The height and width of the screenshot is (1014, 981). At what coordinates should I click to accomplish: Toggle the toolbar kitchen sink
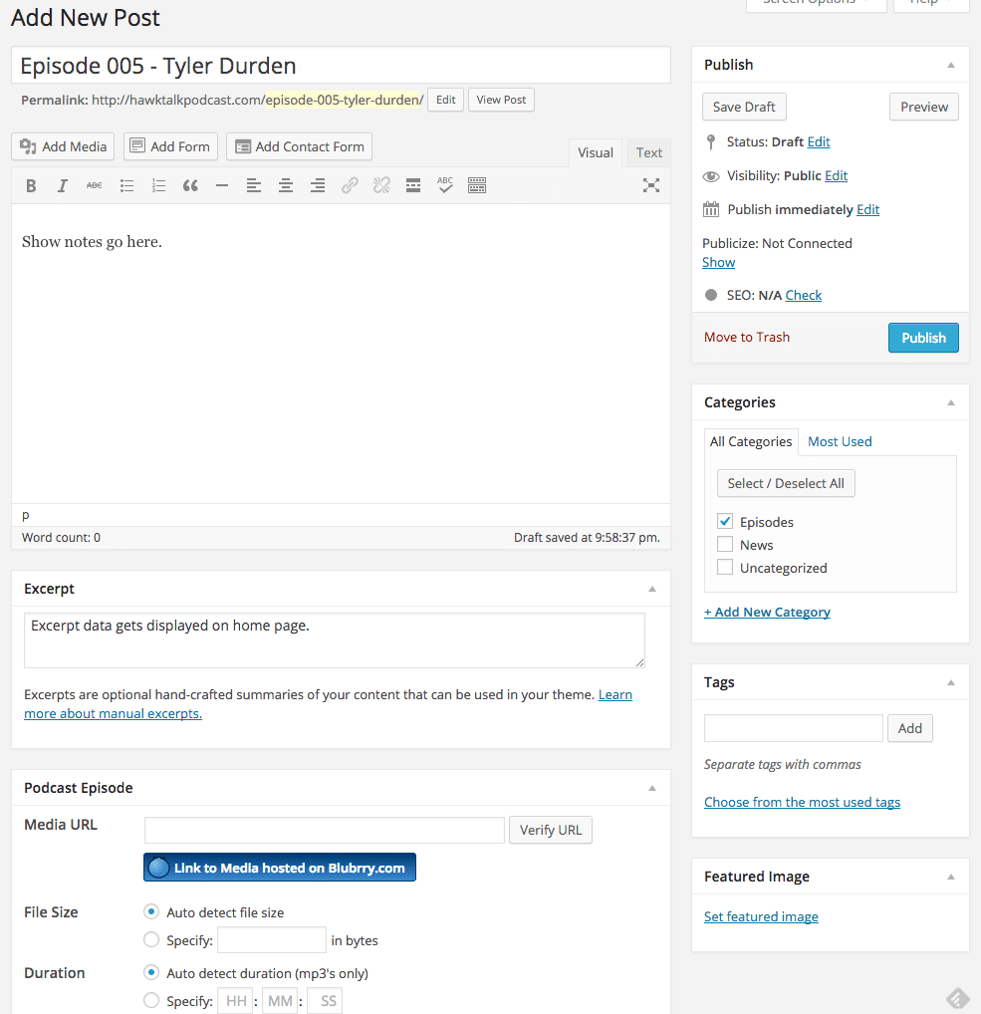coord(477,186)
